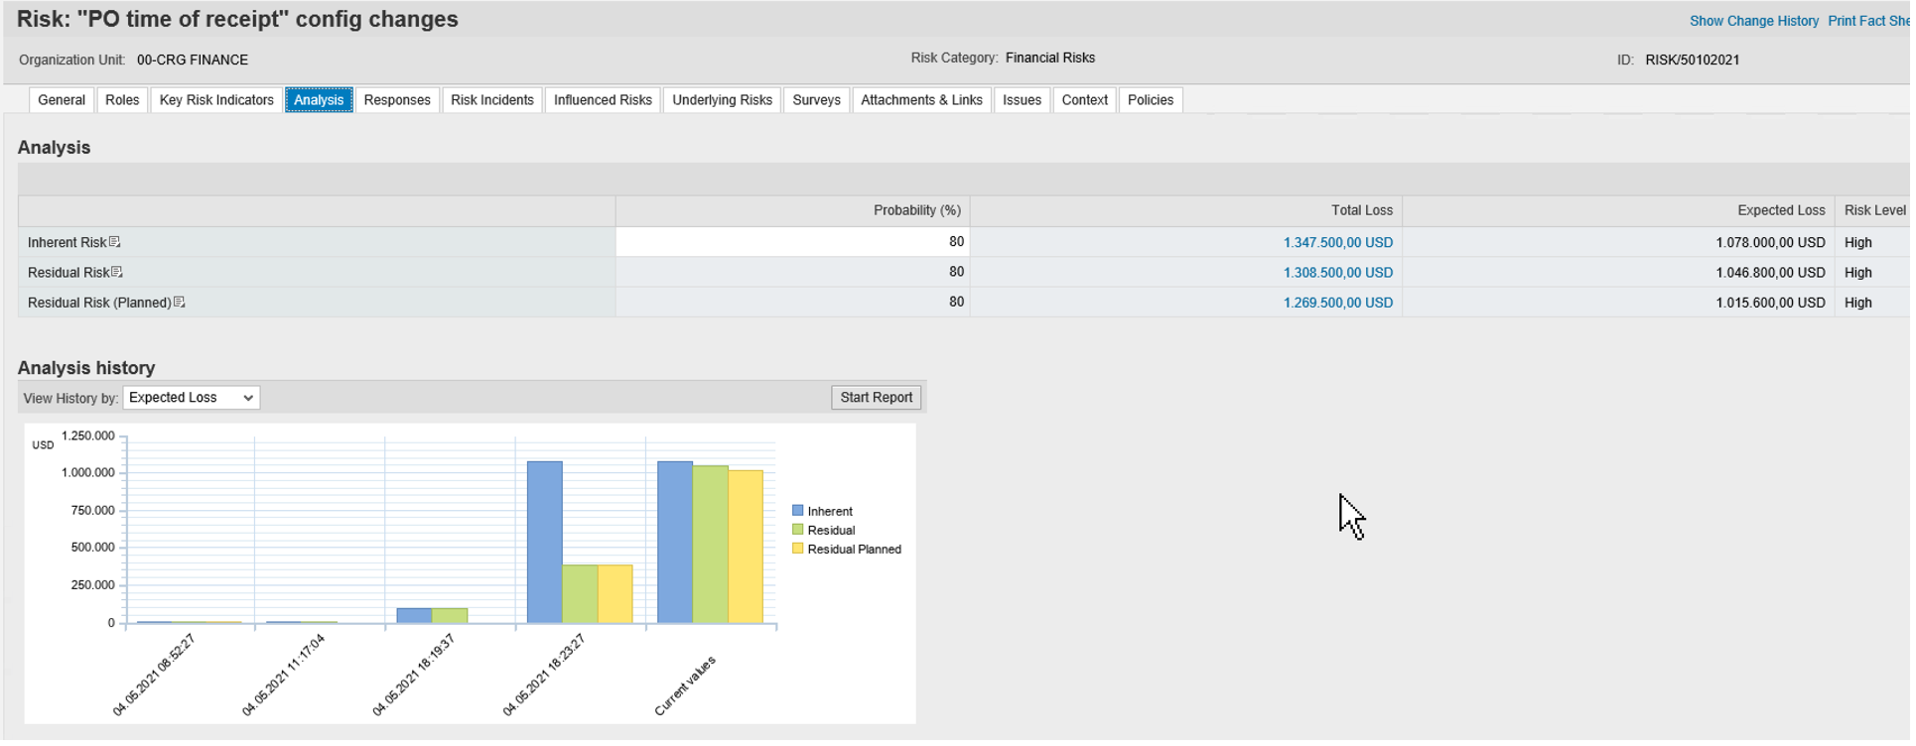Switch to the Responses tab
1916x746 pixels.
397,100
